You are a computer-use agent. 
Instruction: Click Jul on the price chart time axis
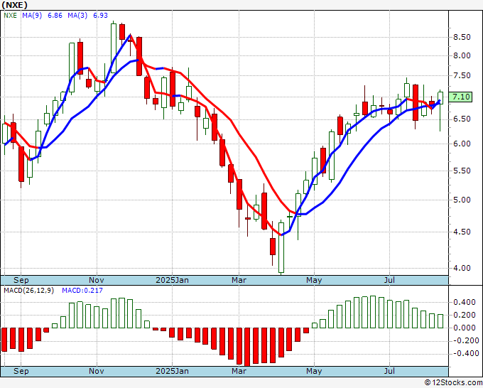(x=389, y=280)
